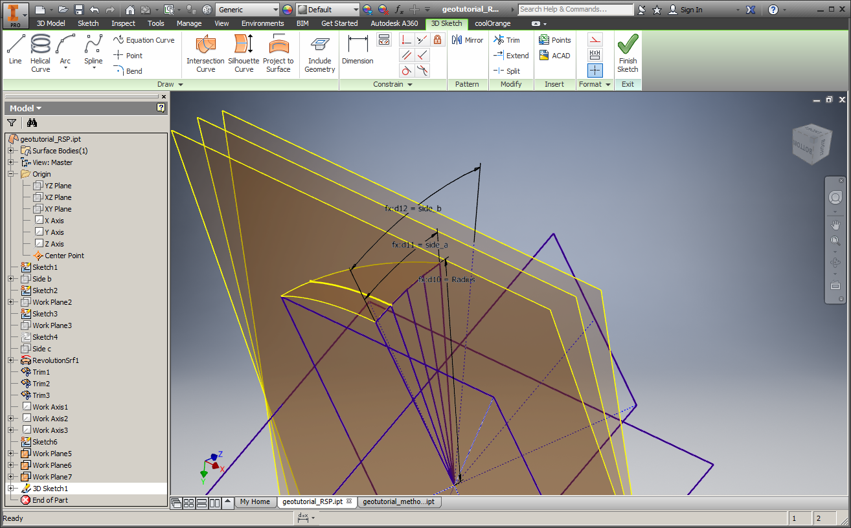Click the Save icon in quick access toolbar
Image resolution: width=851 pixels, height=528 pixels.
[79, 10]
